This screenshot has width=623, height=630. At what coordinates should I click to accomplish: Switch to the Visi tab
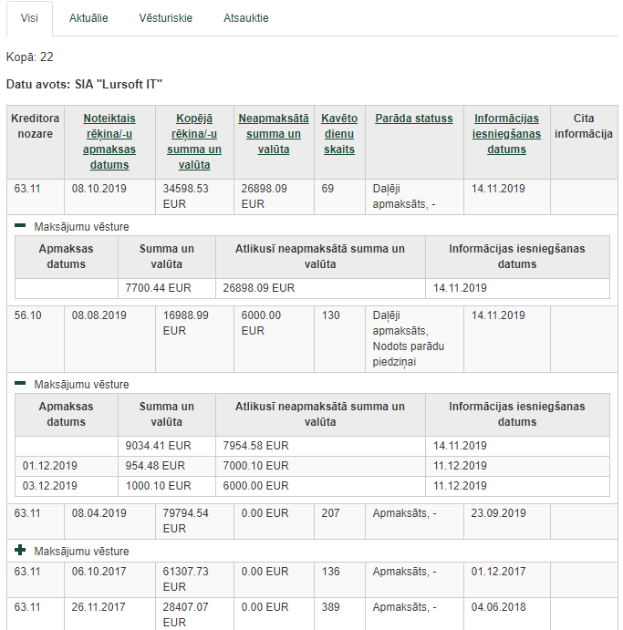pyautogui.click(x=29, y=18)
